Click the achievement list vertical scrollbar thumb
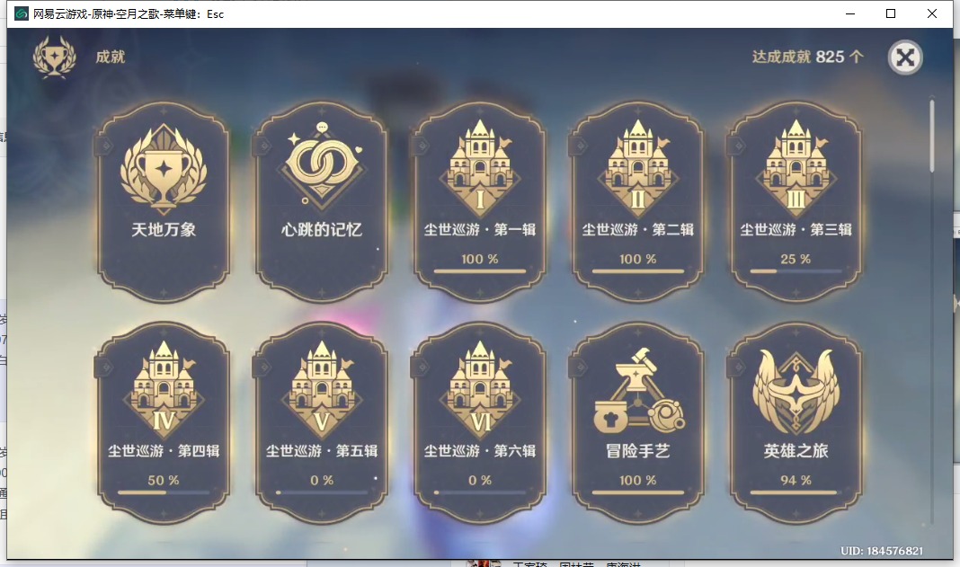960x567 pixels. pyautogui.click(x=932, y=136)
